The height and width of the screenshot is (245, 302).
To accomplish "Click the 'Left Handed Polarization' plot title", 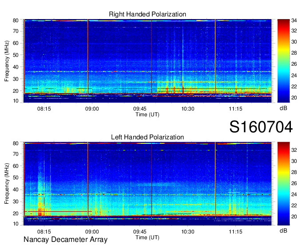I will point(147,137).
